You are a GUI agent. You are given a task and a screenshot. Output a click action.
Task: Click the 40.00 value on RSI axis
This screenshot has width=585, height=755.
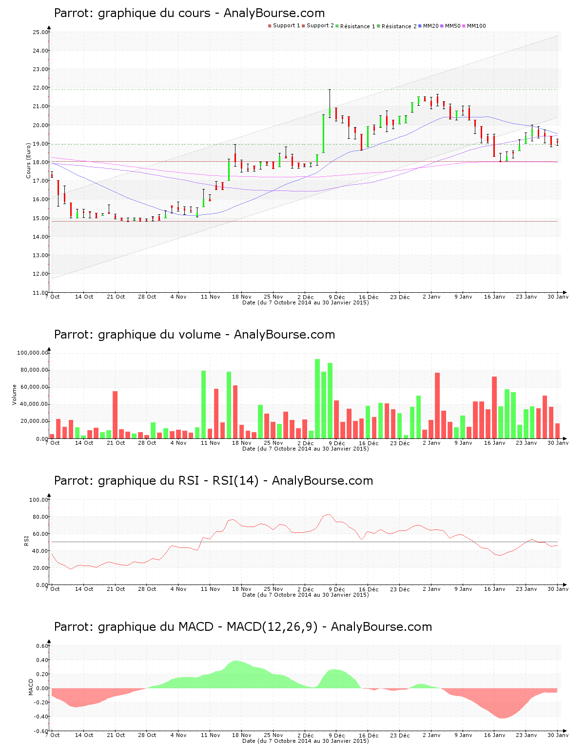coord(39,551)
